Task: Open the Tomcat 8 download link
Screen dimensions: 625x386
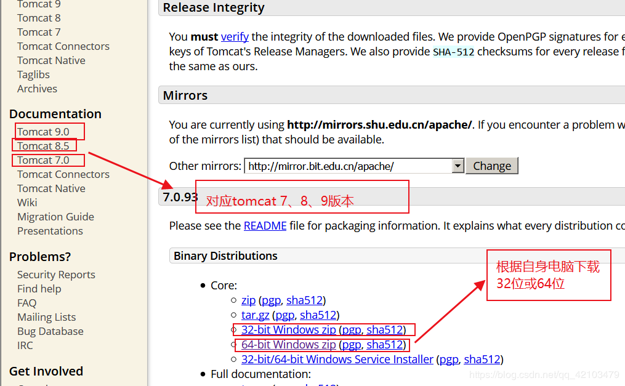Action: [x=39, y=18]
